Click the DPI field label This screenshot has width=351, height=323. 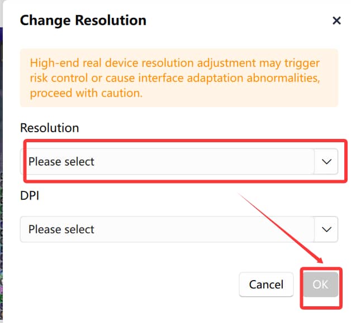tap(30, 196)
